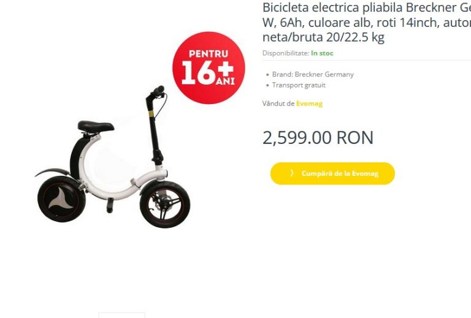The image size is (471, 318).
Task: Click the yellow band on the steering stem
Action: 150,114
